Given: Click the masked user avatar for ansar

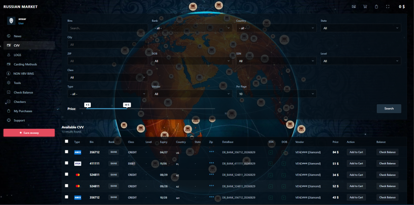Looking at the screenshot, I should coord(11,21).
